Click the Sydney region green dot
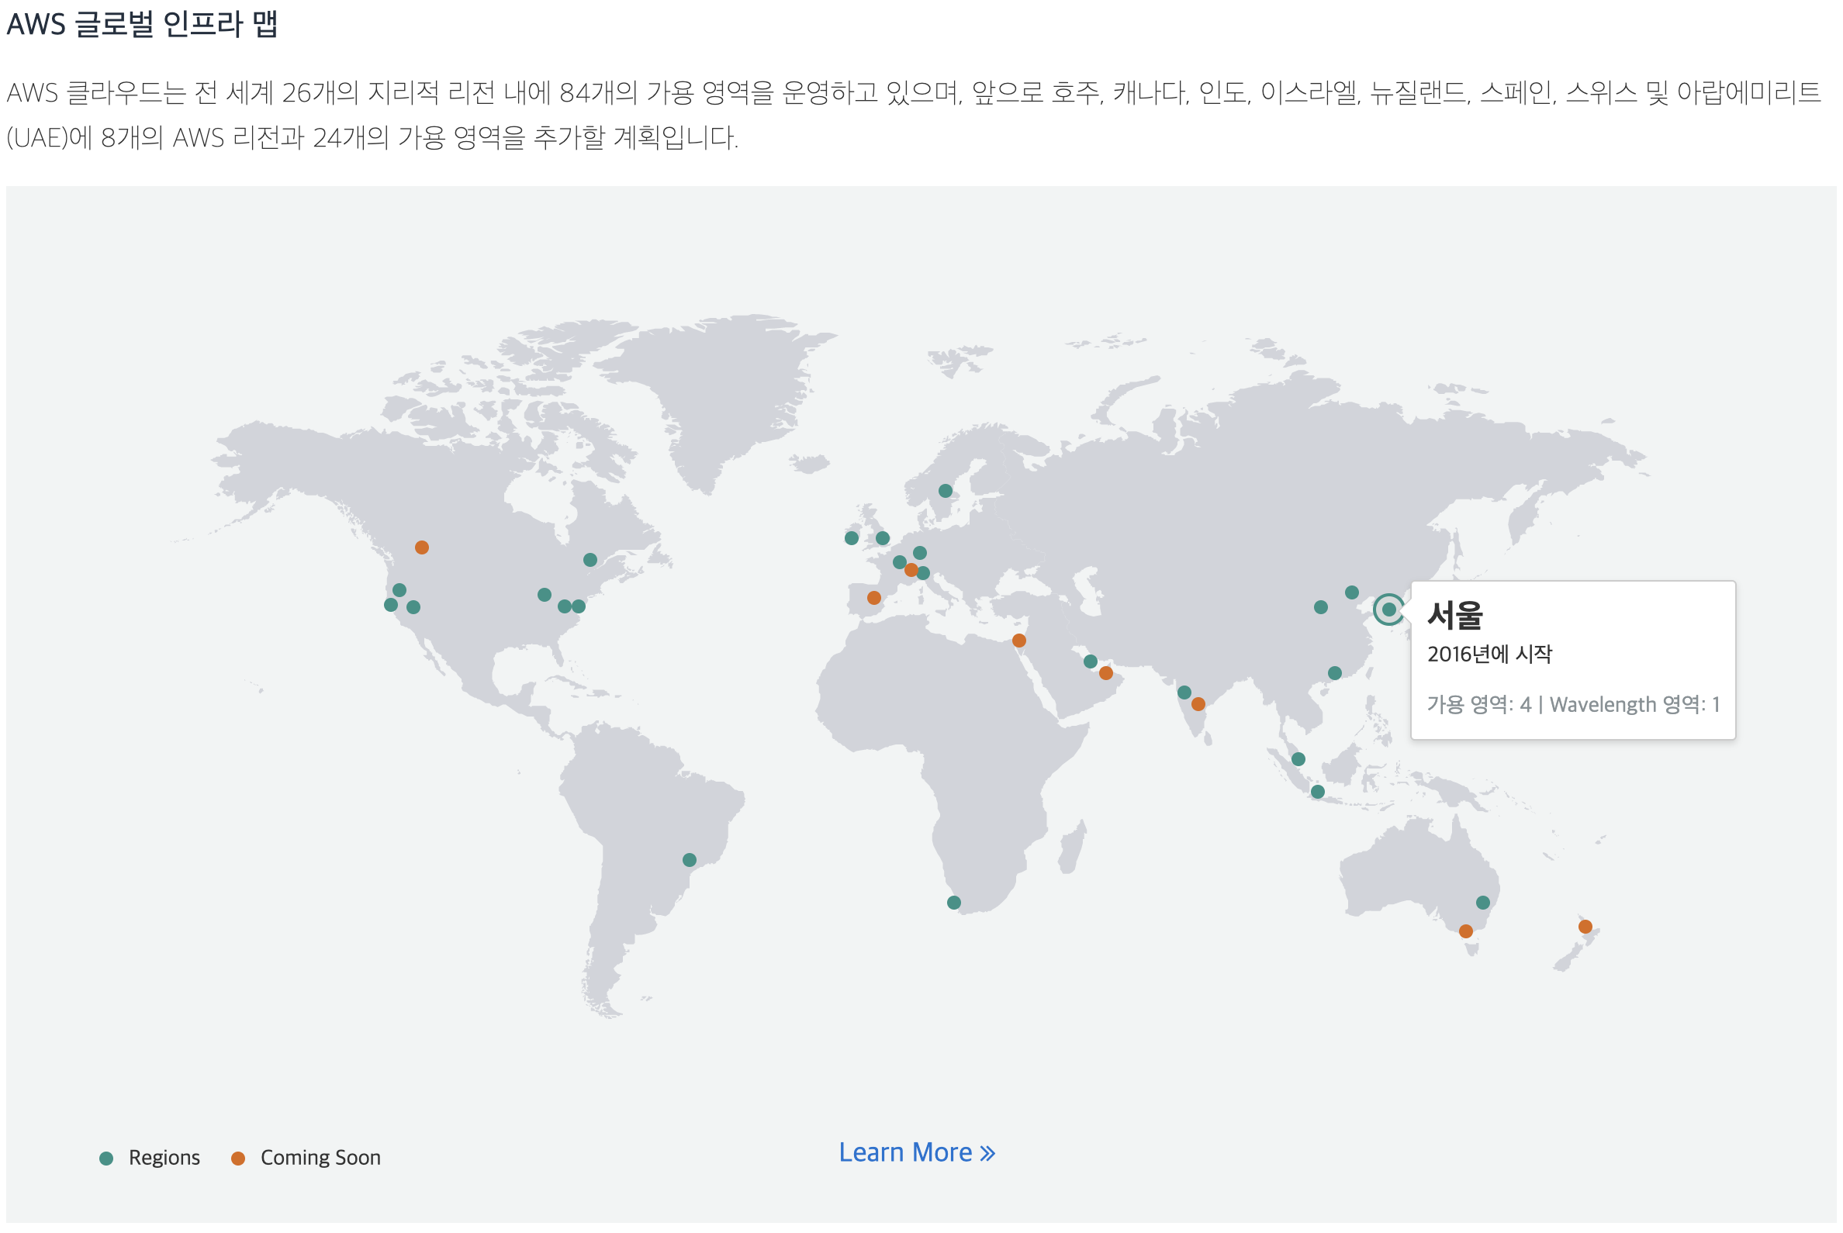 (1483, 903)
